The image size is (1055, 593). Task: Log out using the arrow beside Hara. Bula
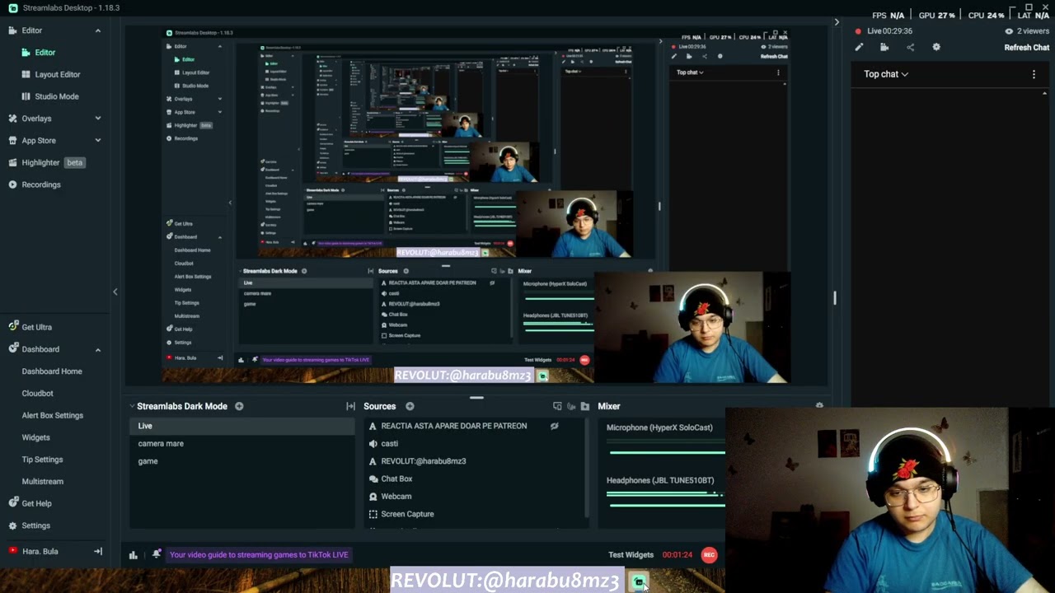click(x=98, y=551)
